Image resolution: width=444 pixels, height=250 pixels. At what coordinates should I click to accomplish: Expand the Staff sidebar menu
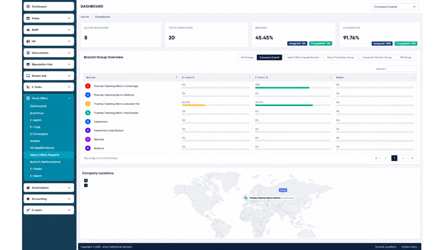(x=49, y=30)
